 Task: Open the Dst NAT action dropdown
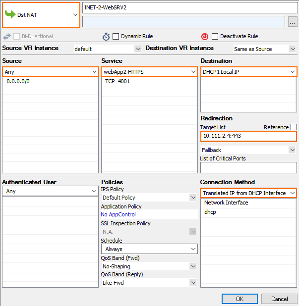click(41, 15)
